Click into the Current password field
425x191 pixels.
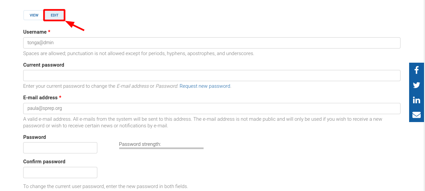pyautogui.click(x=212, y=76)
